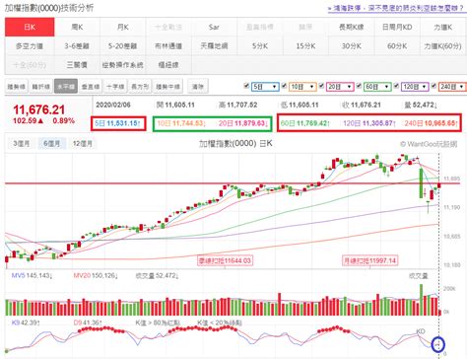Set chart range to 6個月

(52, 144)
